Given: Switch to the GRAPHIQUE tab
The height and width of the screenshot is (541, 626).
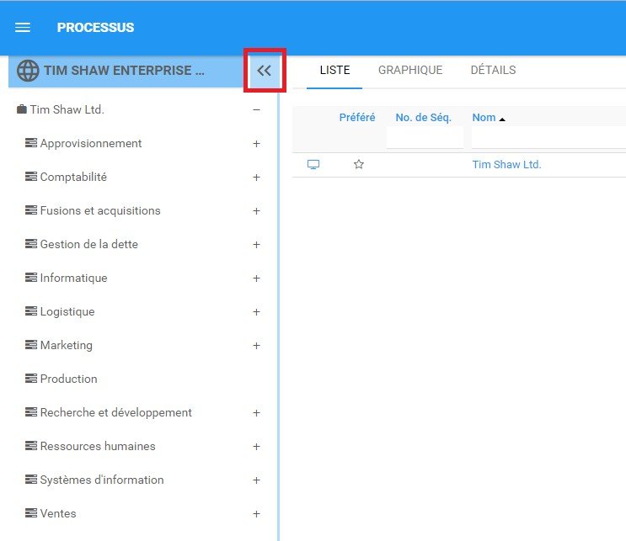Looking at the screenshot, I should click(410, 70).
